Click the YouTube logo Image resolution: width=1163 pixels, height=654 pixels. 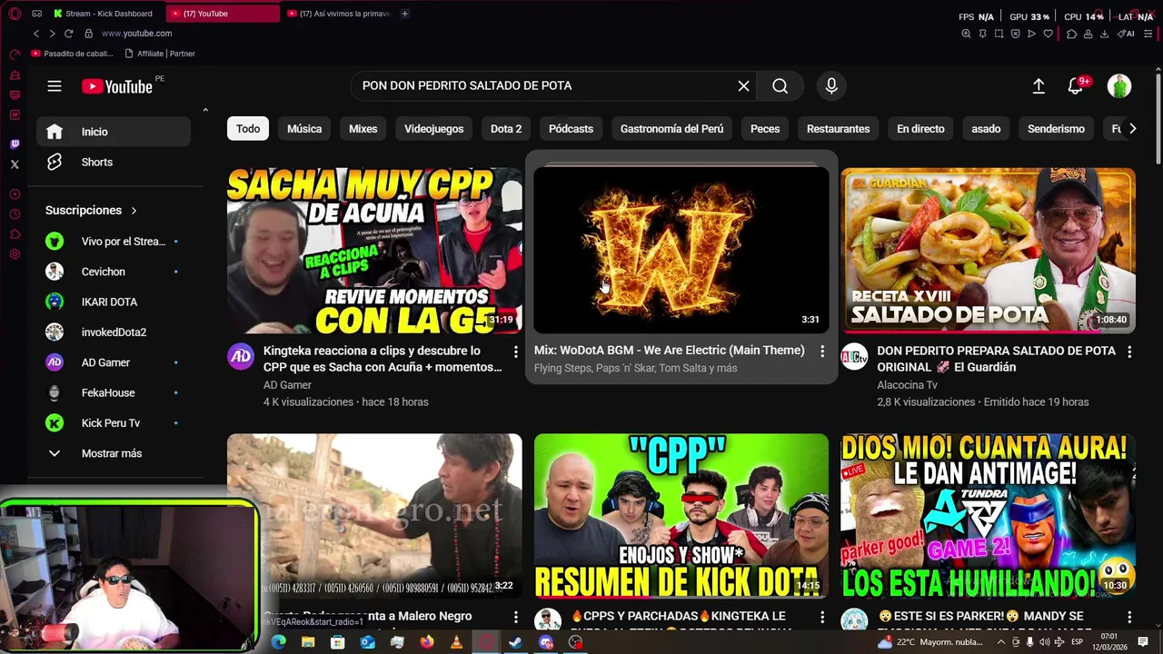(x=117, y=86)
